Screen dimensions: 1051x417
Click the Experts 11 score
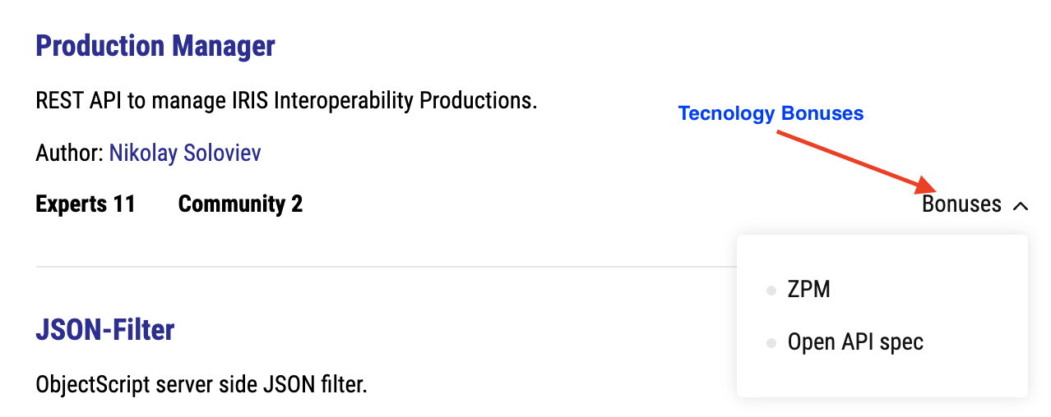point(86,204)
